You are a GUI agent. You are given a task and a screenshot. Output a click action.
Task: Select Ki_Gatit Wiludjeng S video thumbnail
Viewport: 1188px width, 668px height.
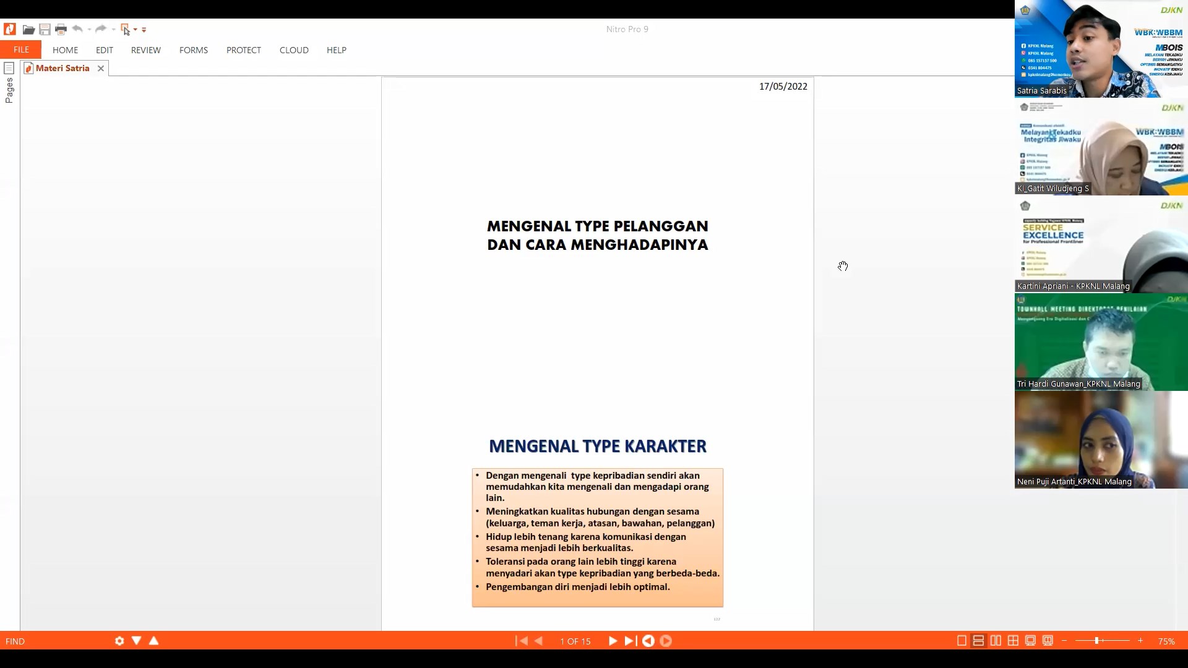[x=1101, y=147]
